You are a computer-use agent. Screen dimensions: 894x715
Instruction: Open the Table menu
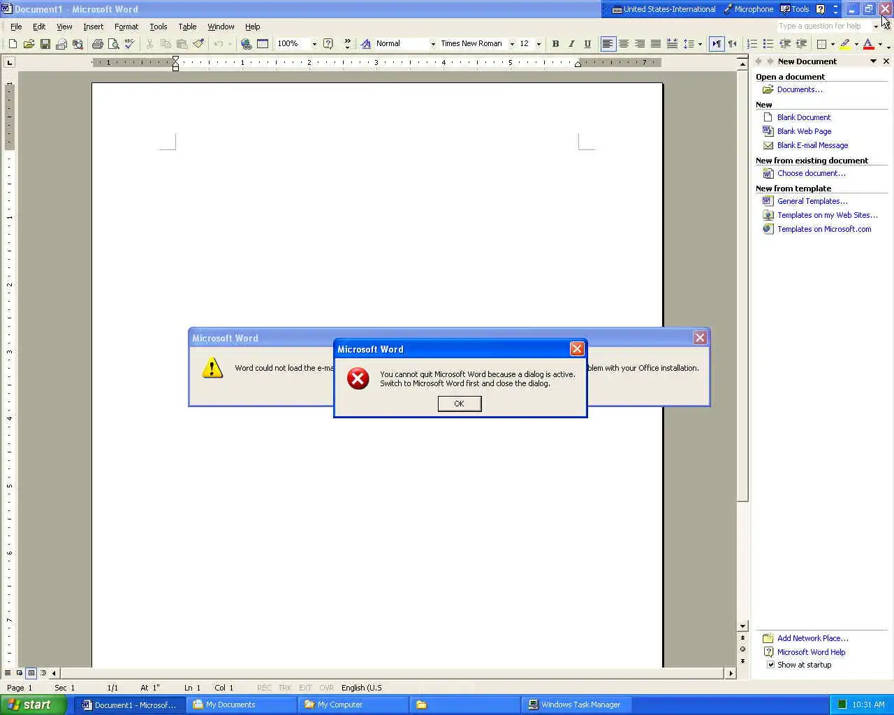pos(187,27)
